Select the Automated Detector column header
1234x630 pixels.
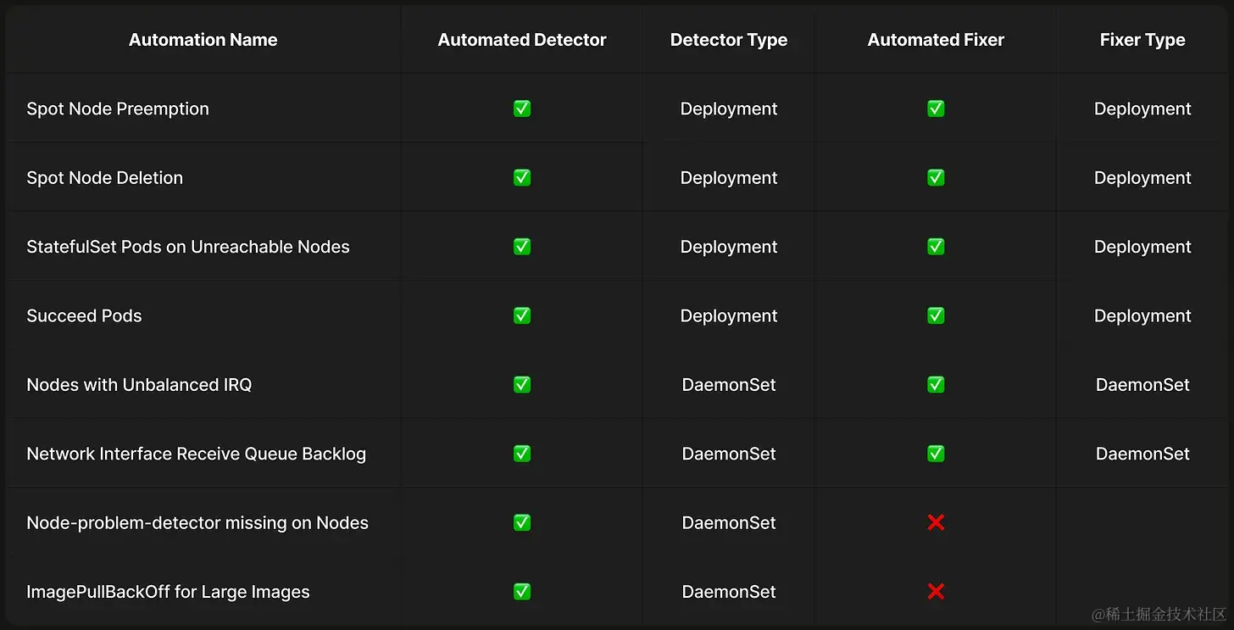coord(522,40)
